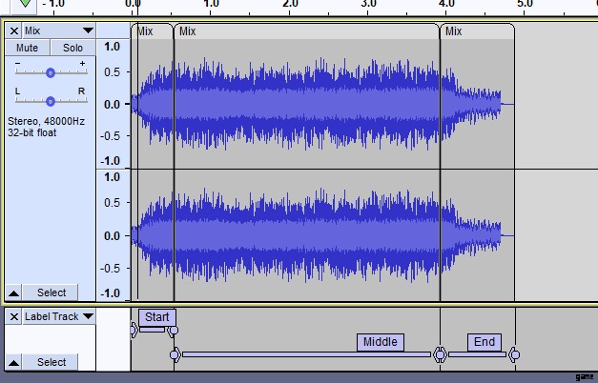Close the Label Track
This screenshot has height=383, width=598.
coord(14,315)
